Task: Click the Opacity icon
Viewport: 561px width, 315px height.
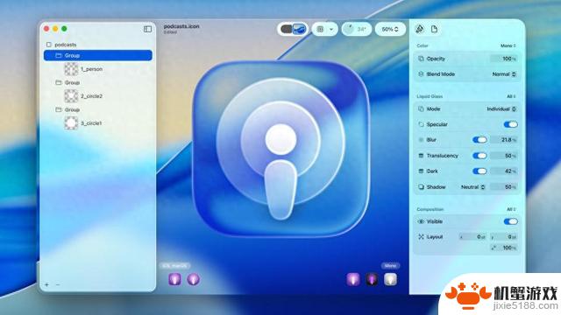Action: [421, 59]
